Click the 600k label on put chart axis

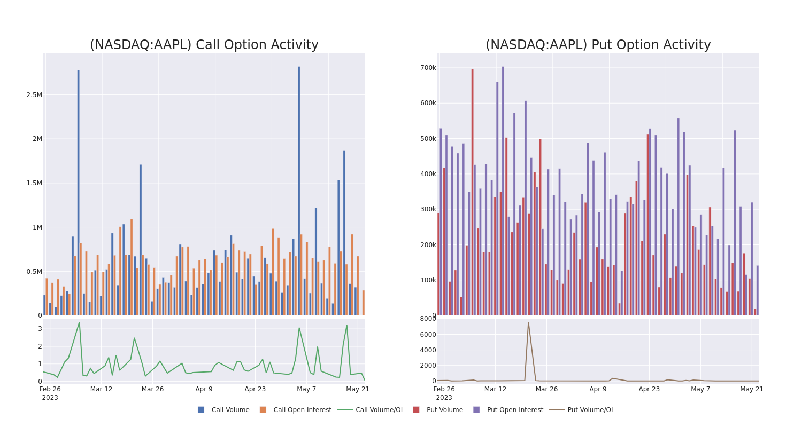click(x=428, y=103)
